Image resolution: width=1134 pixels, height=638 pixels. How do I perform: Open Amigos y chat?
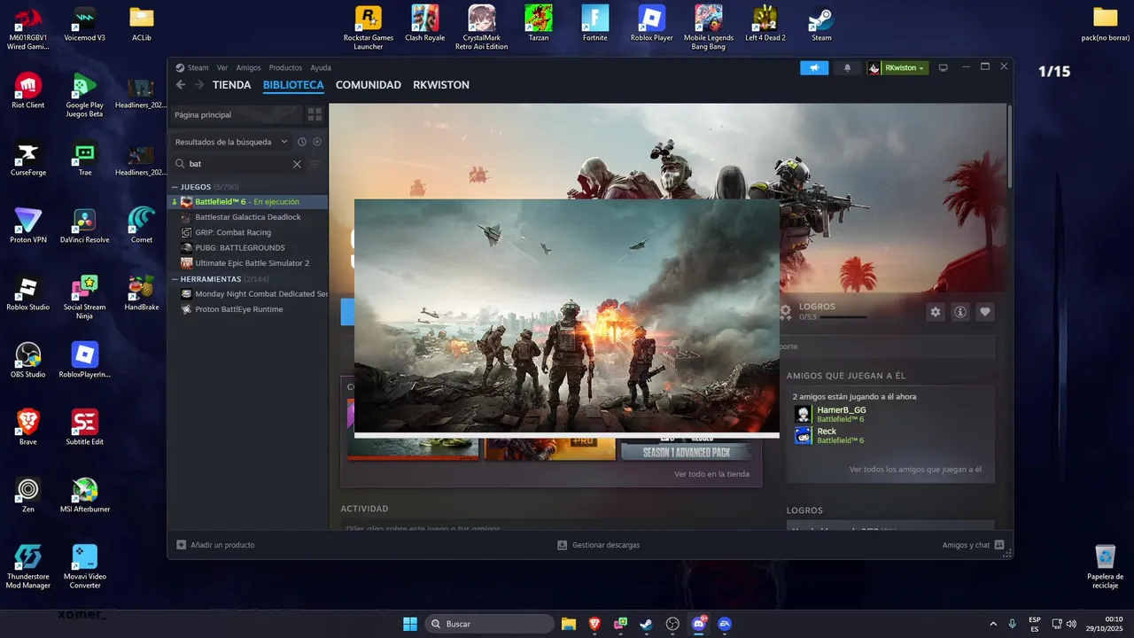click(x=973, y=545)
